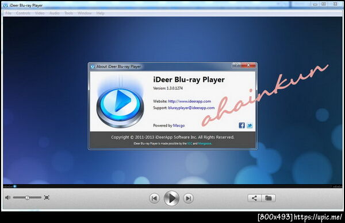This screenshot has width=345, height=223.
Task: Open the Macgo link
Action: pyautogui.click(x=179, y=126)
